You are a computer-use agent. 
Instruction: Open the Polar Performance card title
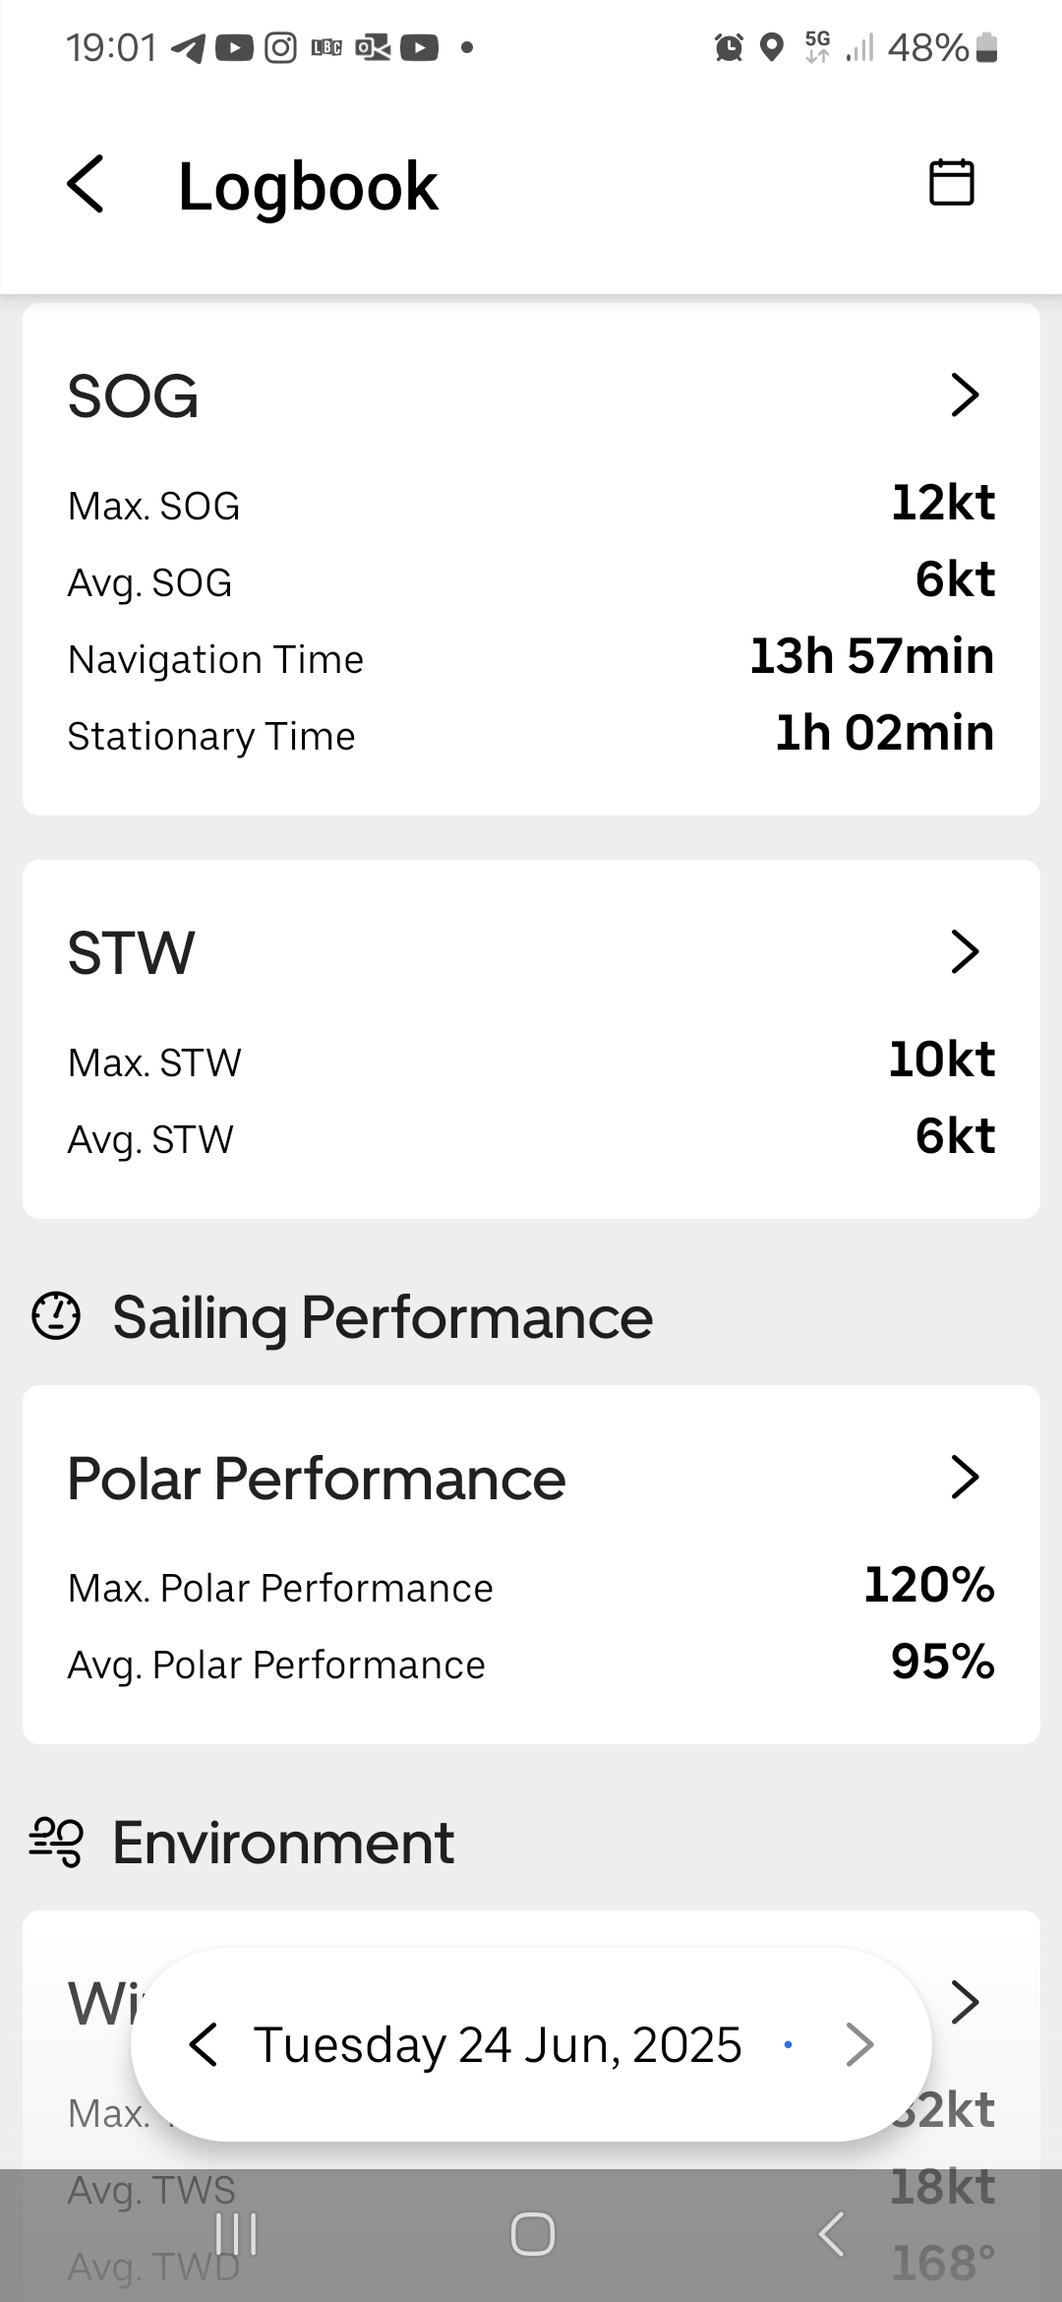click(317, 1479)
